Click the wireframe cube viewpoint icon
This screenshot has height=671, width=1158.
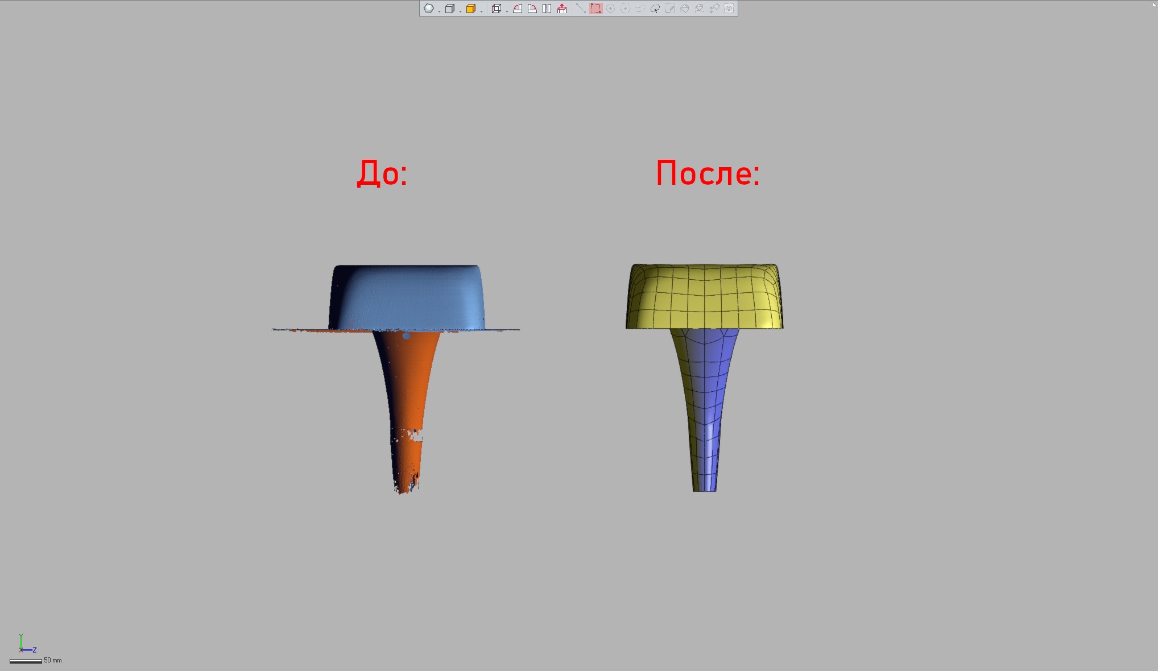click(x=496, y=9)
